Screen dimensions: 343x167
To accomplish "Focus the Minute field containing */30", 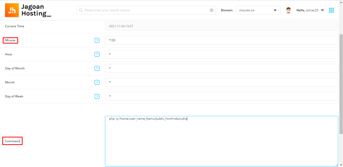I will pos(221,40).
